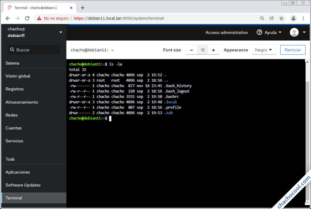Screen dimensions: 311x209
Task: Open a new browser tab
Action: [83, 8]
